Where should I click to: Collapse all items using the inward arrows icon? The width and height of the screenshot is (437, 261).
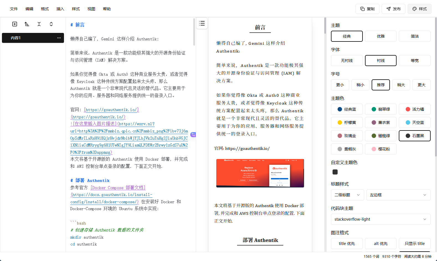[39, 24]
